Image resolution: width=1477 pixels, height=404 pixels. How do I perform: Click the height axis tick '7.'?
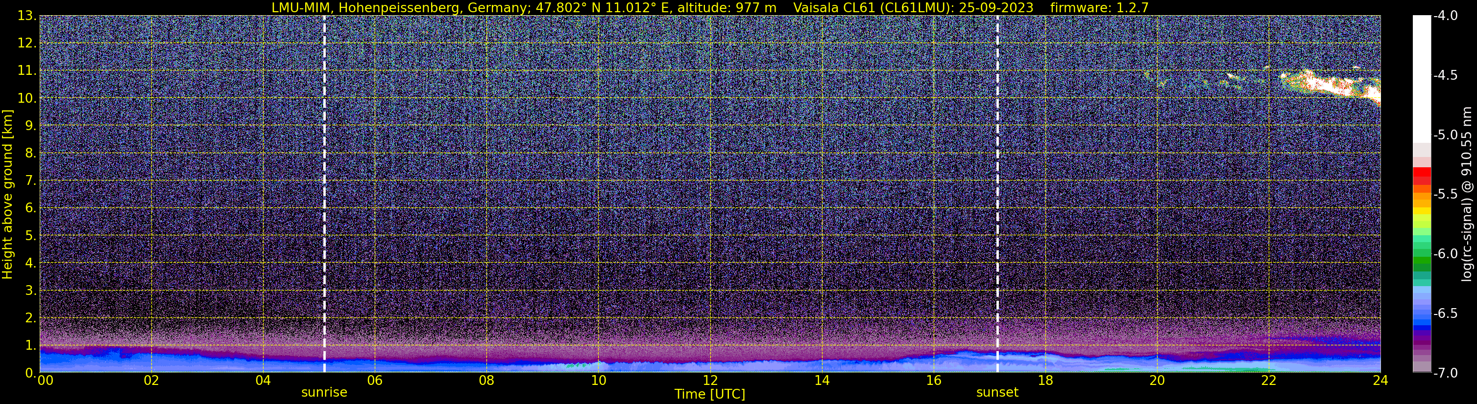tap(31, 181)
